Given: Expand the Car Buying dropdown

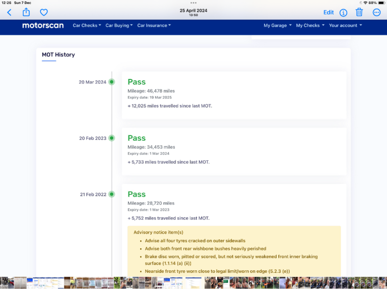Looking at the screenshot, I should click(119, 26).
